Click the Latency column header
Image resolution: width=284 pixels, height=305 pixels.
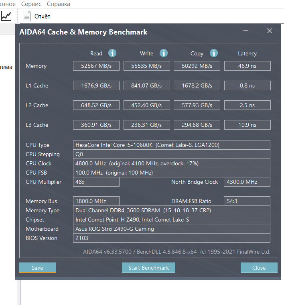247,53
